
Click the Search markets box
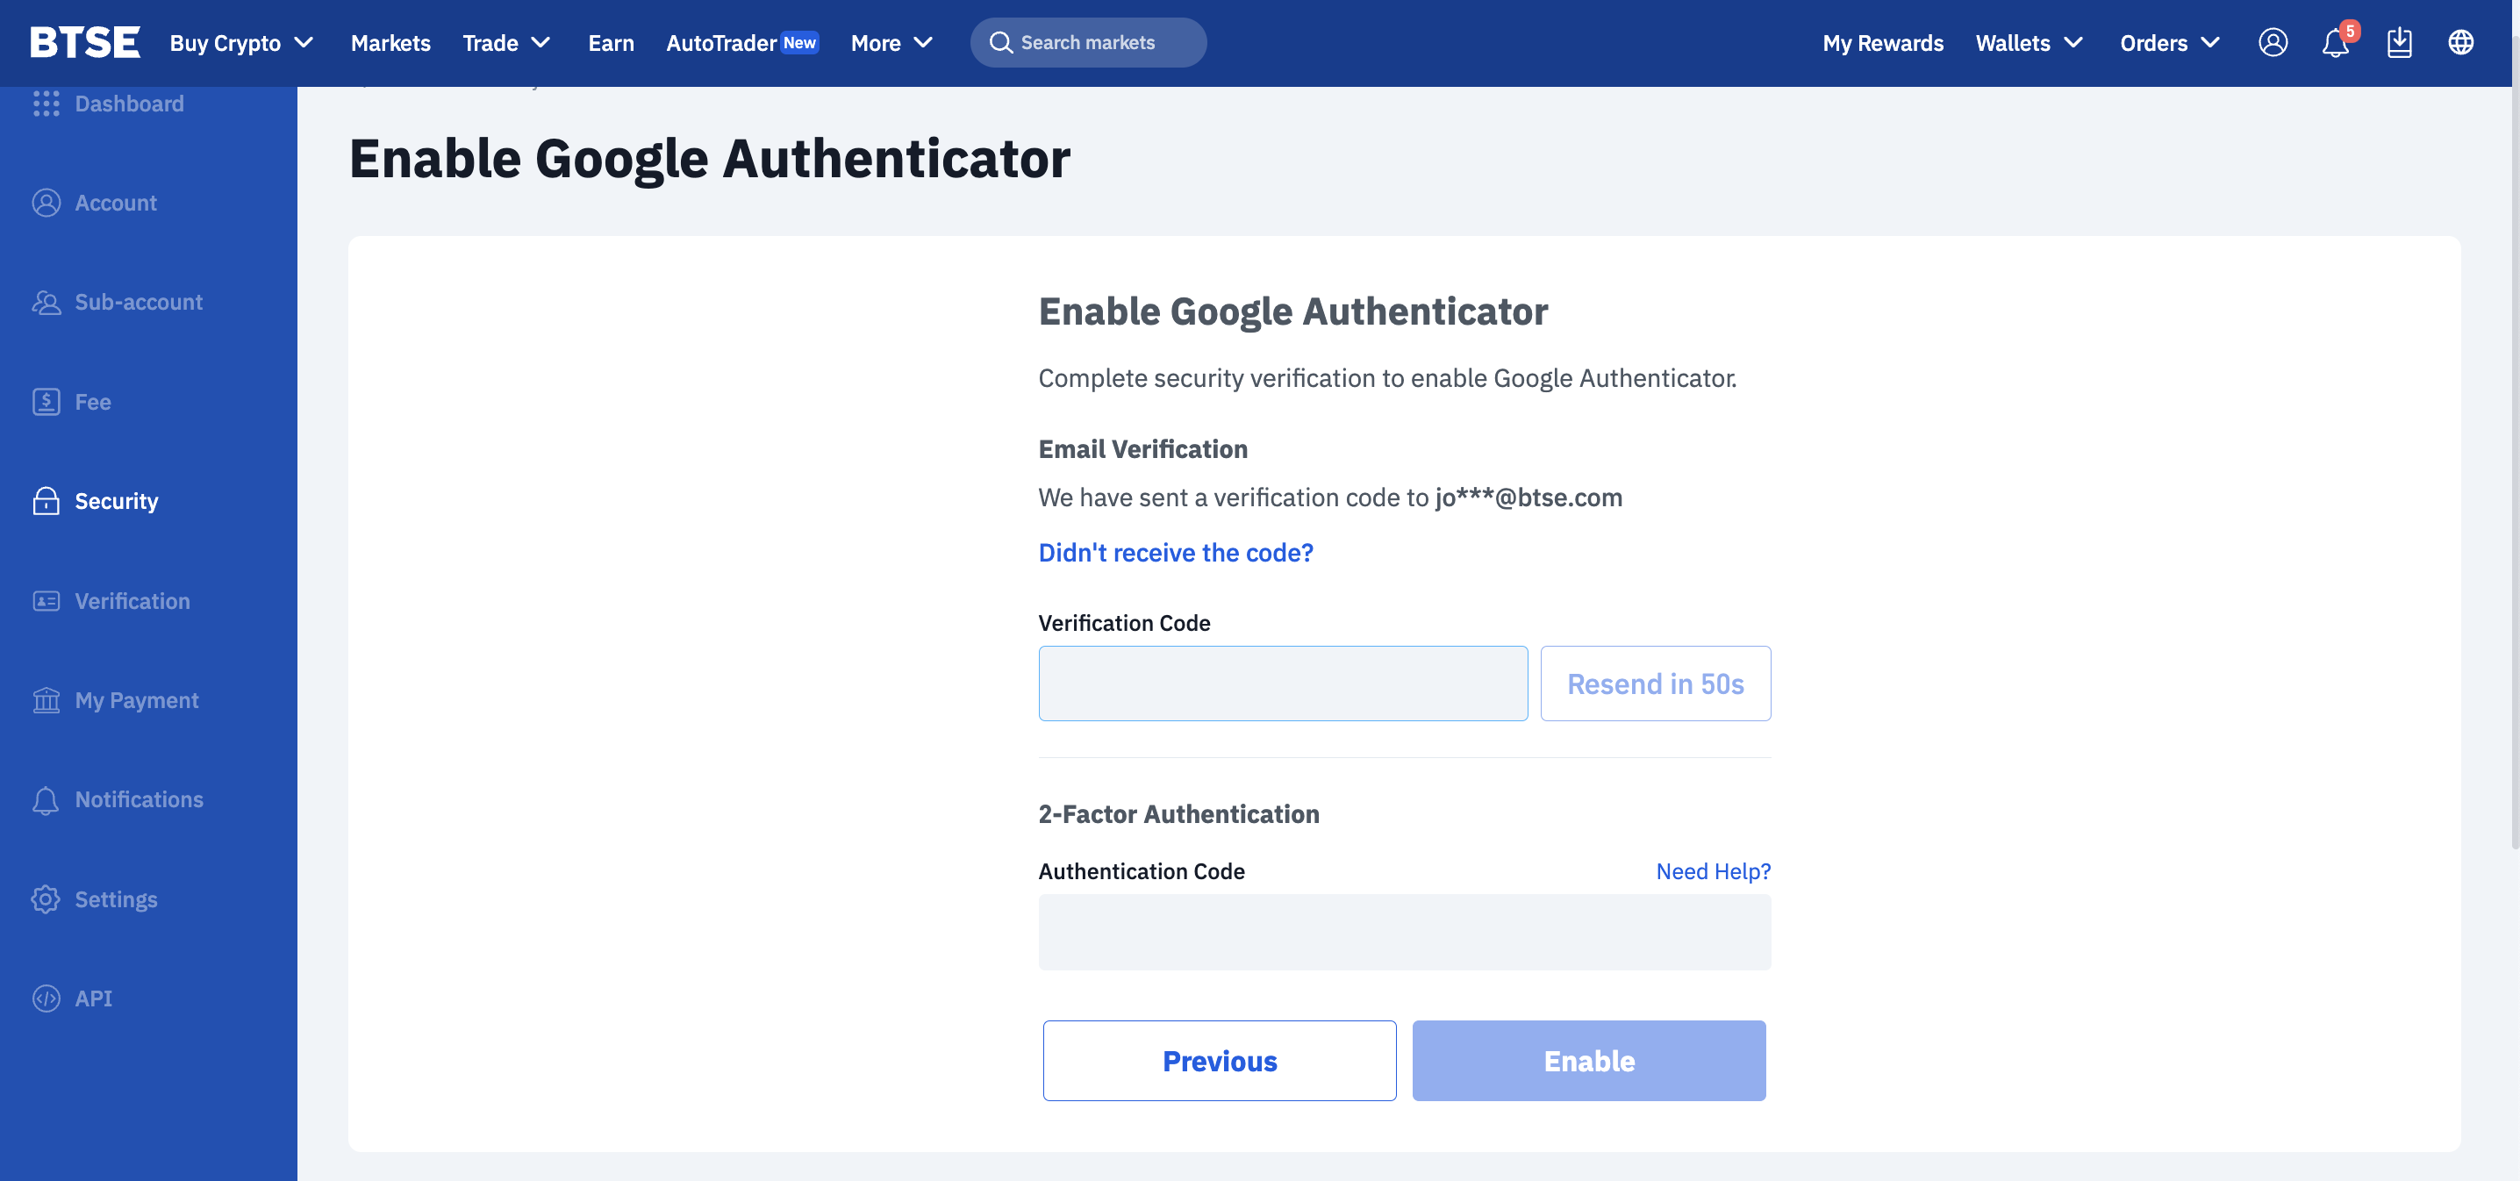[x=1088, y=43]
